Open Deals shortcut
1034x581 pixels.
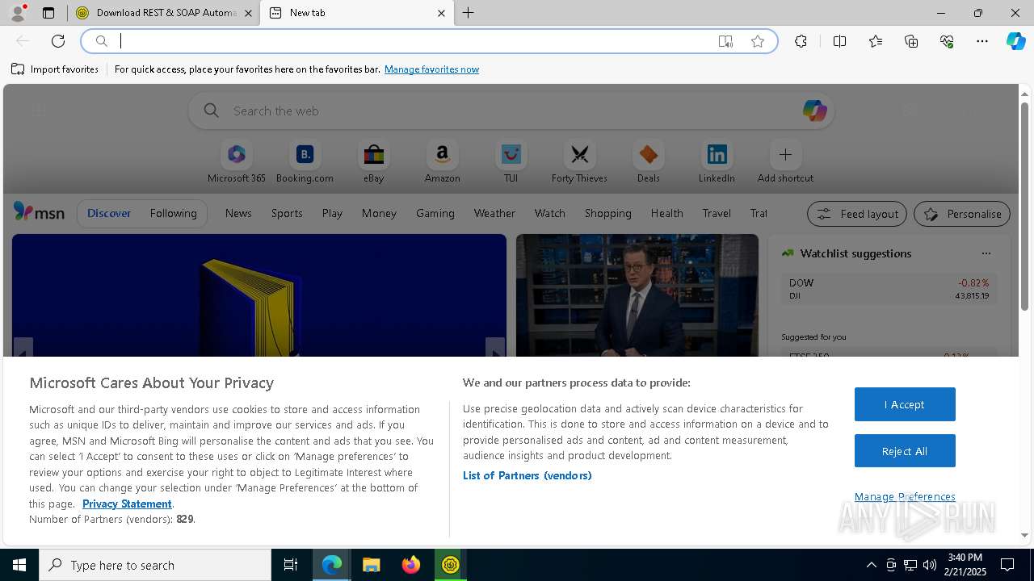click(x=648, y=161)
